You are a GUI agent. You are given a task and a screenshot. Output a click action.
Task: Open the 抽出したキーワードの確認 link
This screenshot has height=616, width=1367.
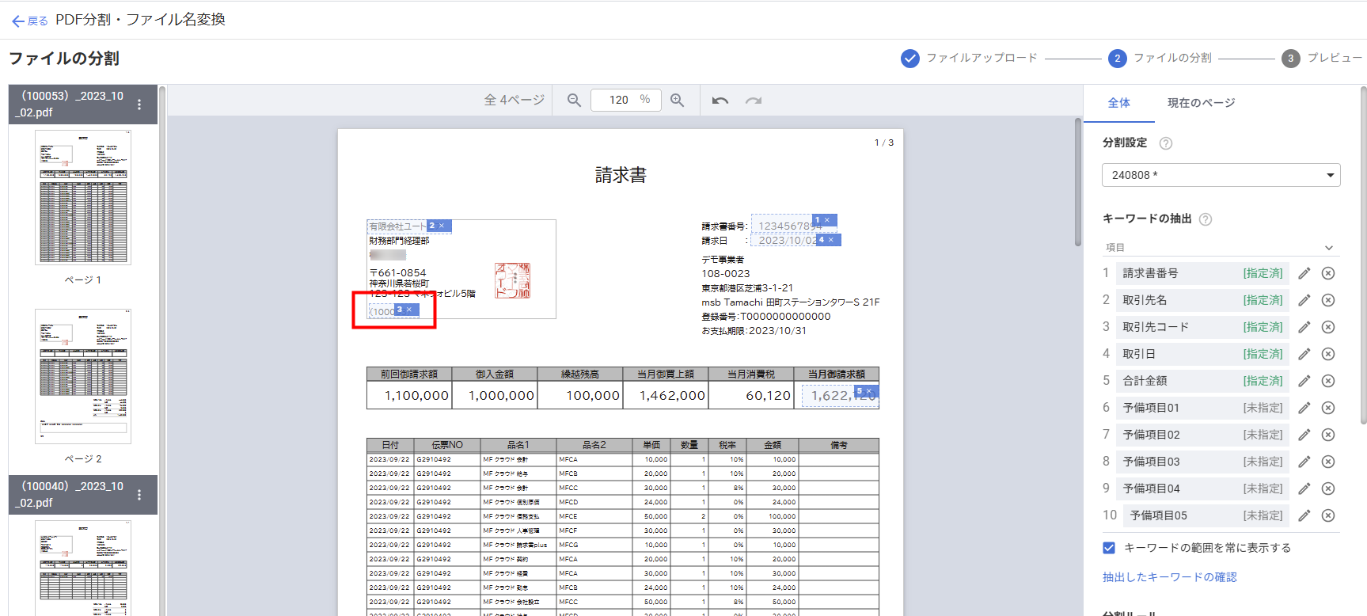coord(1169,577)
